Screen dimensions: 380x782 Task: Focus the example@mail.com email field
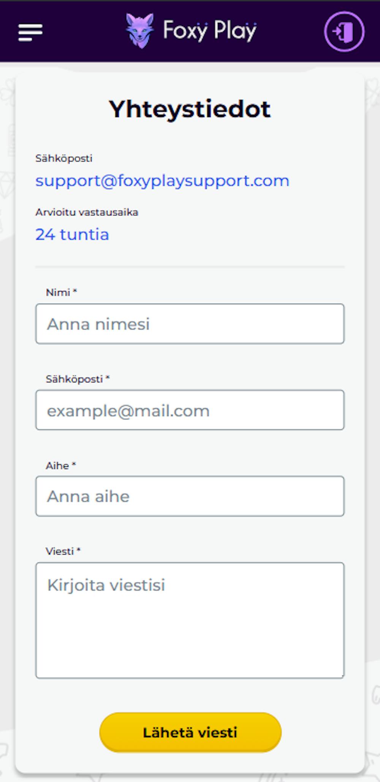point(190,410)
